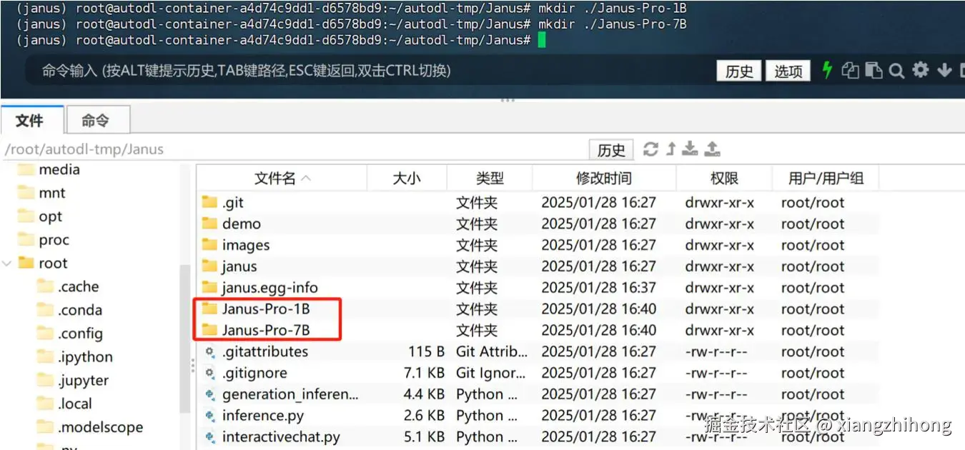Click the mnt folder icon in tree
The width and height of the screenshot is (965, 450).
26,193
